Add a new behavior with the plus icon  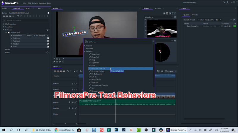tap(47, 30)
